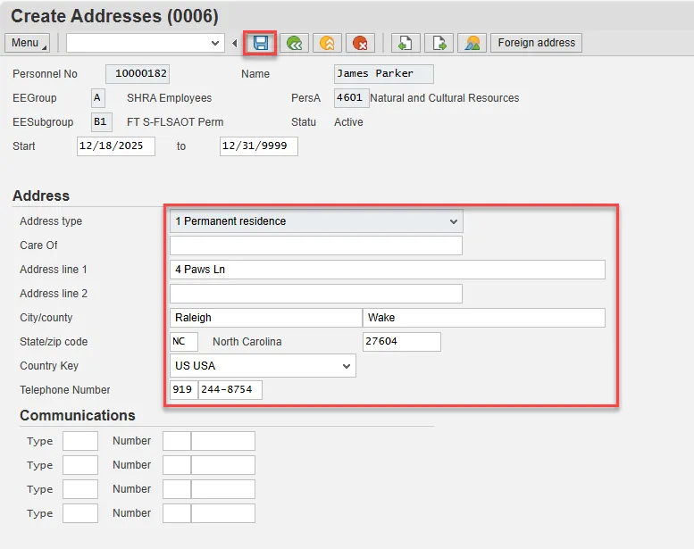The width and height of the screenshot is (694, 549).
Task: Click the PersA code 4601 field
Action: click(351, 98)
